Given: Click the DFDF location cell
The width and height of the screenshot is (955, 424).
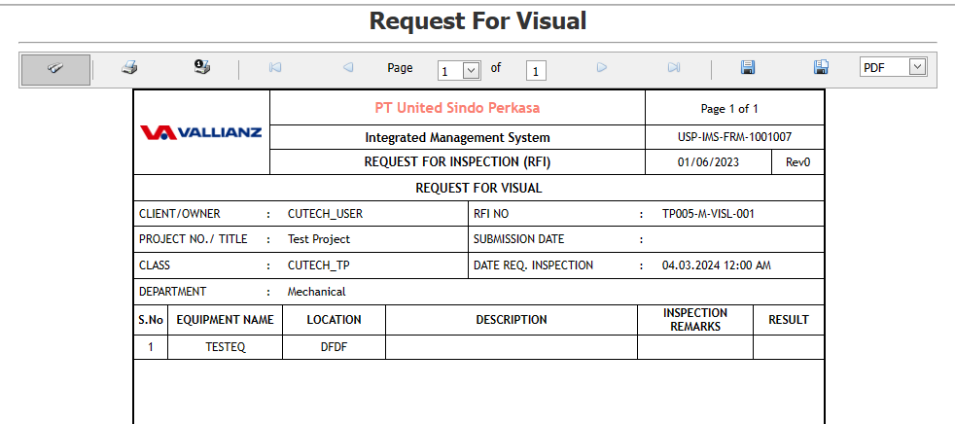Looking at the screenshot, I should tap(334, 347).
